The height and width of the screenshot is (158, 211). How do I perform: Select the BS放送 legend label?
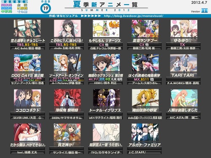[x=22, y=8]
